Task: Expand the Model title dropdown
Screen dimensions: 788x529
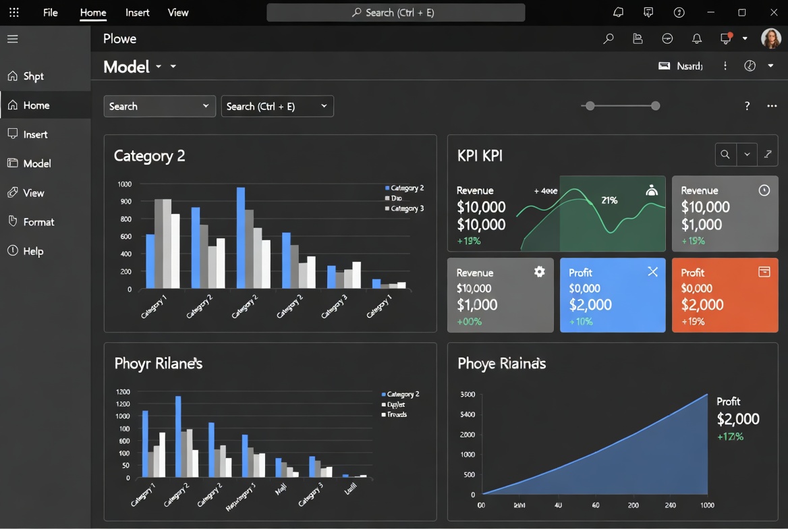Action: 159,67
